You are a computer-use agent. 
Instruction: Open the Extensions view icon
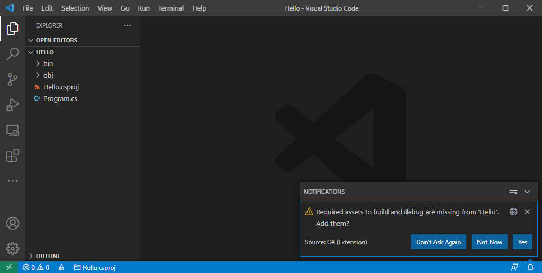point(13,156)
